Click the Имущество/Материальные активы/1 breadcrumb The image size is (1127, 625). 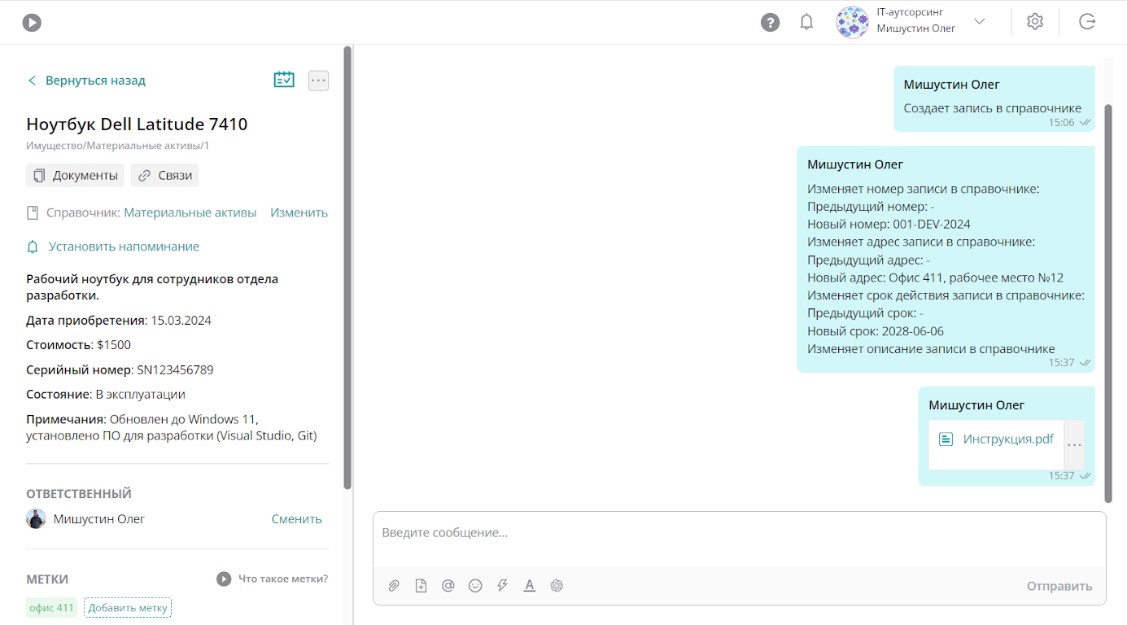[x=117, y=146]
